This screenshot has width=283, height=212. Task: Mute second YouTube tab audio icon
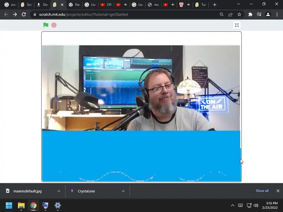(x=126, y=5)
